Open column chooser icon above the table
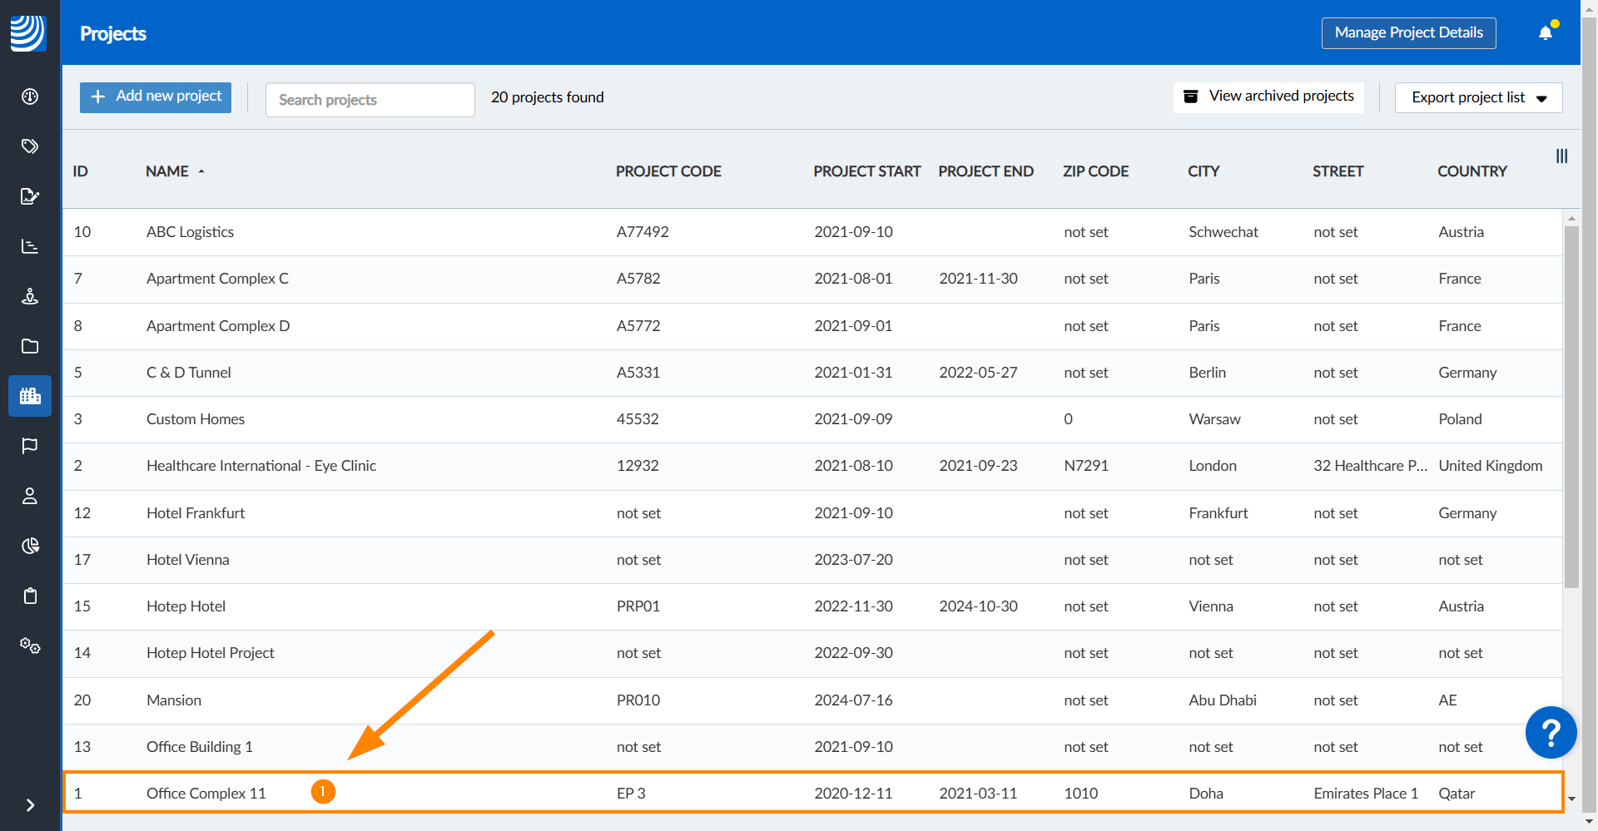The image size is (1598, 831). [x=1561, y=156]
